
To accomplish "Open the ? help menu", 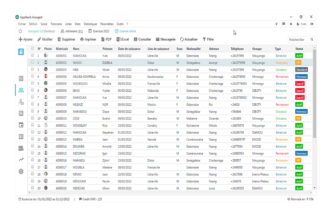I will click(x=127, y=24).
